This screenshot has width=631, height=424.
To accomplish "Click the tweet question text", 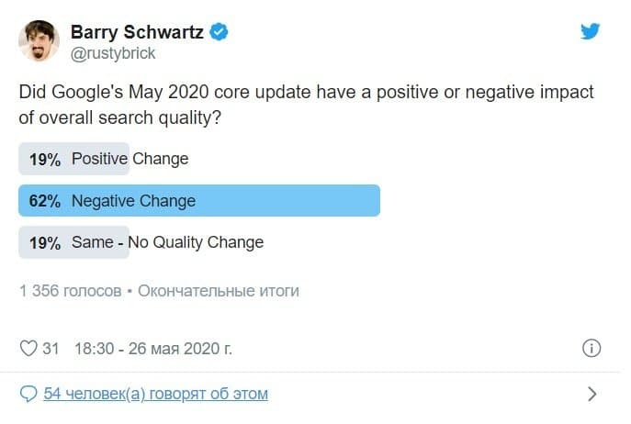I will [x=306, y=105].
